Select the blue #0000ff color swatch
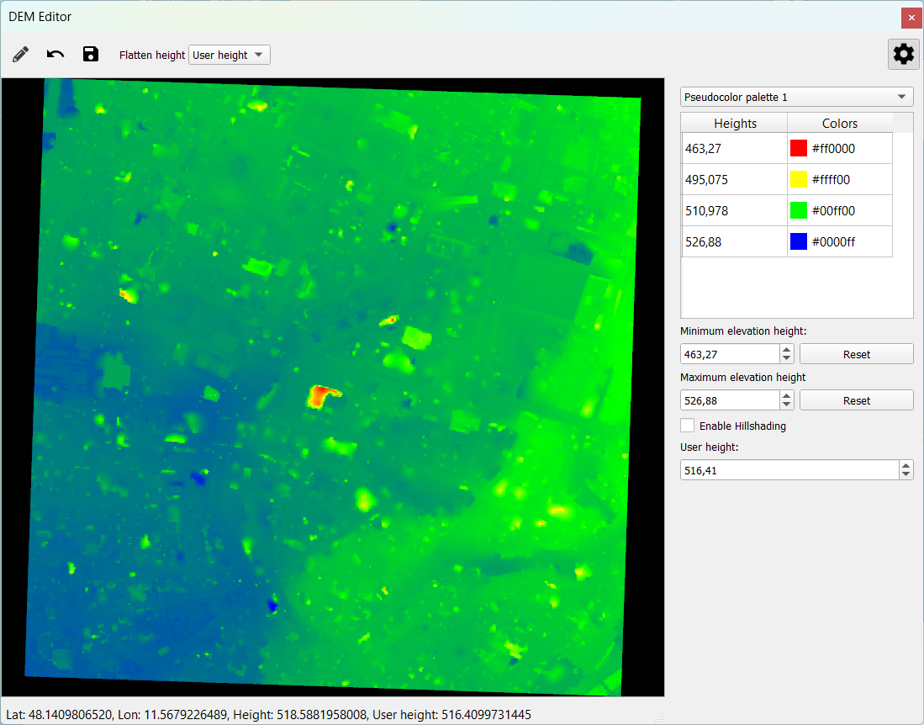The height and width of the screenshot is (725, 924). tap(798, 242)
